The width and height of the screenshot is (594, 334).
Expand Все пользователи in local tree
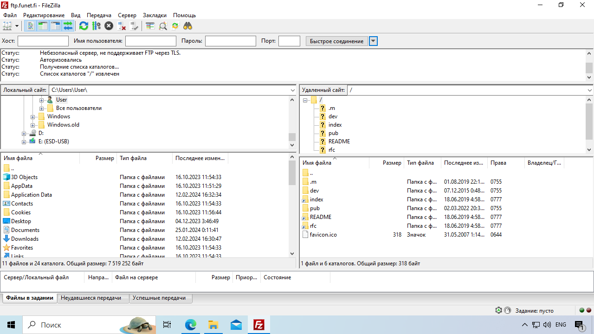coord(42,108)
